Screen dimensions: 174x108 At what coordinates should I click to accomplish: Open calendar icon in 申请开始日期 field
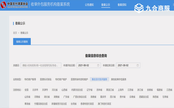(98, 65)
